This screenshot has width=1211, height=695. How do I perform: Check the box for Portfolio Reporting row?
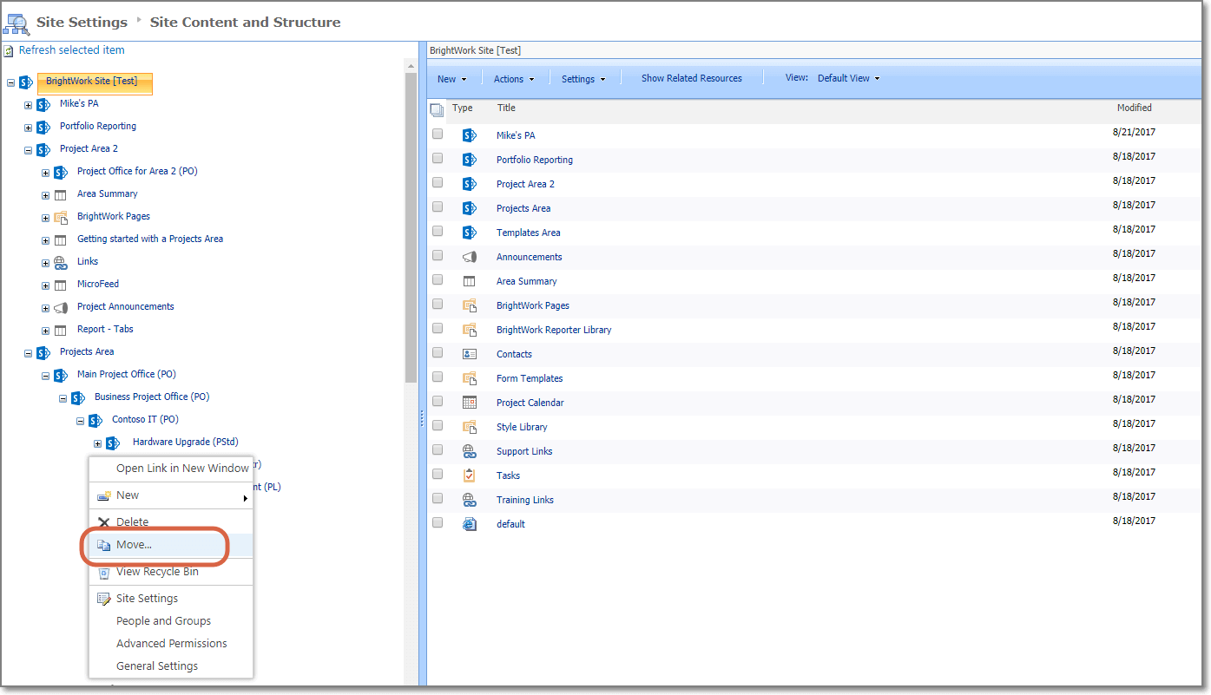pyautogui.click(x=438, y=158)
